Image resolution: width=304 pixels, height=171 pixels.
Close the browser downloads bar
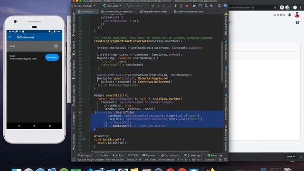[x=301, y=157]
